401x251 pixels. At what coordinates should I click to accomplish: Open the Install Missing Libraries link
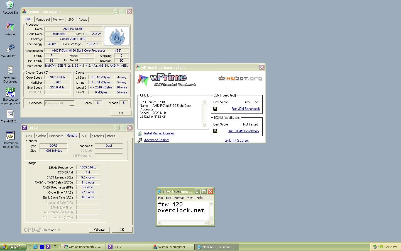(159, 133)
